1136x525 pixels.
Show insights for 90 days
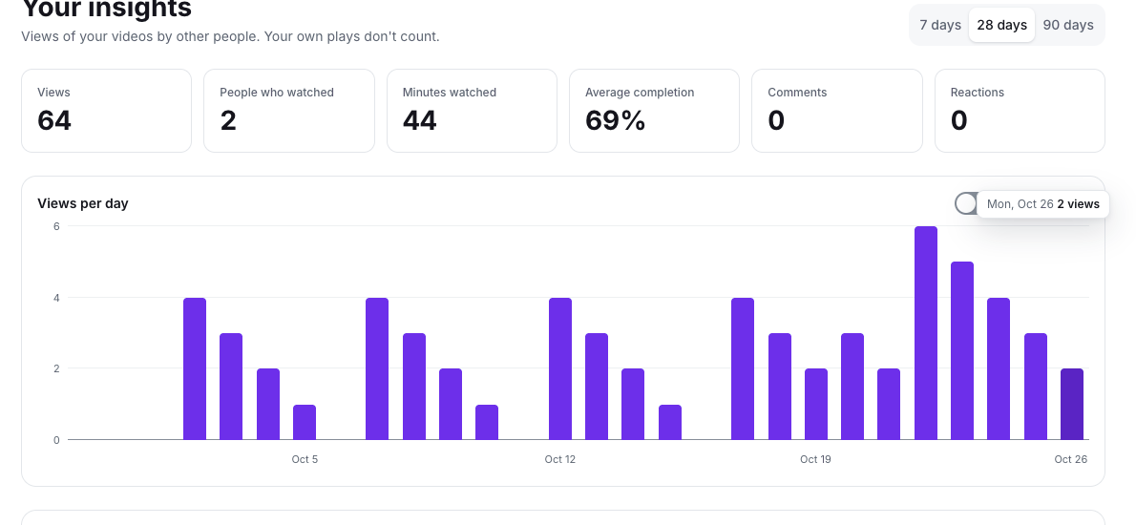(x=1068, y=25)
